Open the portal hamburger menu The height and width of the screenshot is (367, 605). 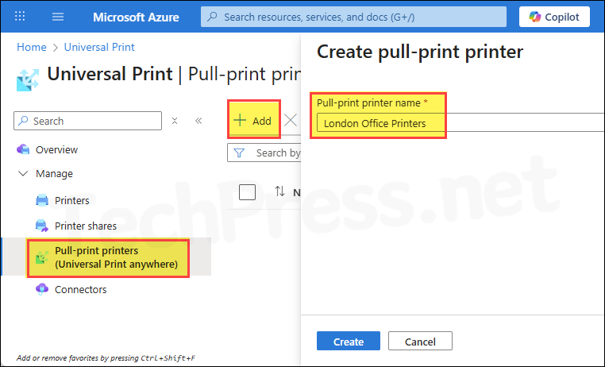pyautogui.click(x=58, y=17)
